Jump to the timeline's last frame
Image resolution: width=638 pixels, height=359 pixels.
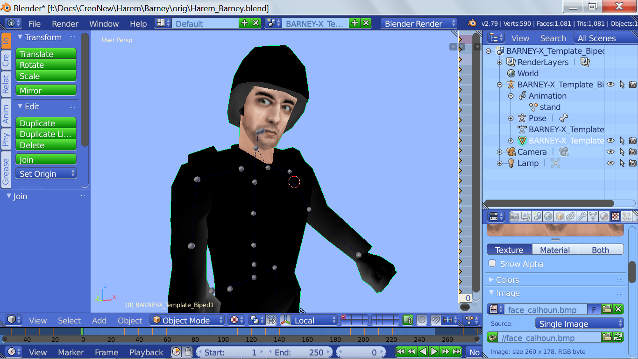[x=457, y=352]
